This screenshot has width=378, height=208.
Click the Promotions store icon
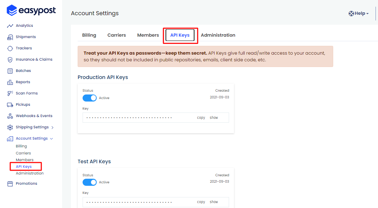click(10, 184)
